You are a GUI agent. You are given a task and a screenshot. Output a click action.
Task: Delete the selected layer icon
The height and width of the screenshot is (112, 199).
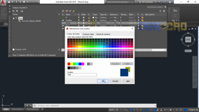(x=70, y=11)
